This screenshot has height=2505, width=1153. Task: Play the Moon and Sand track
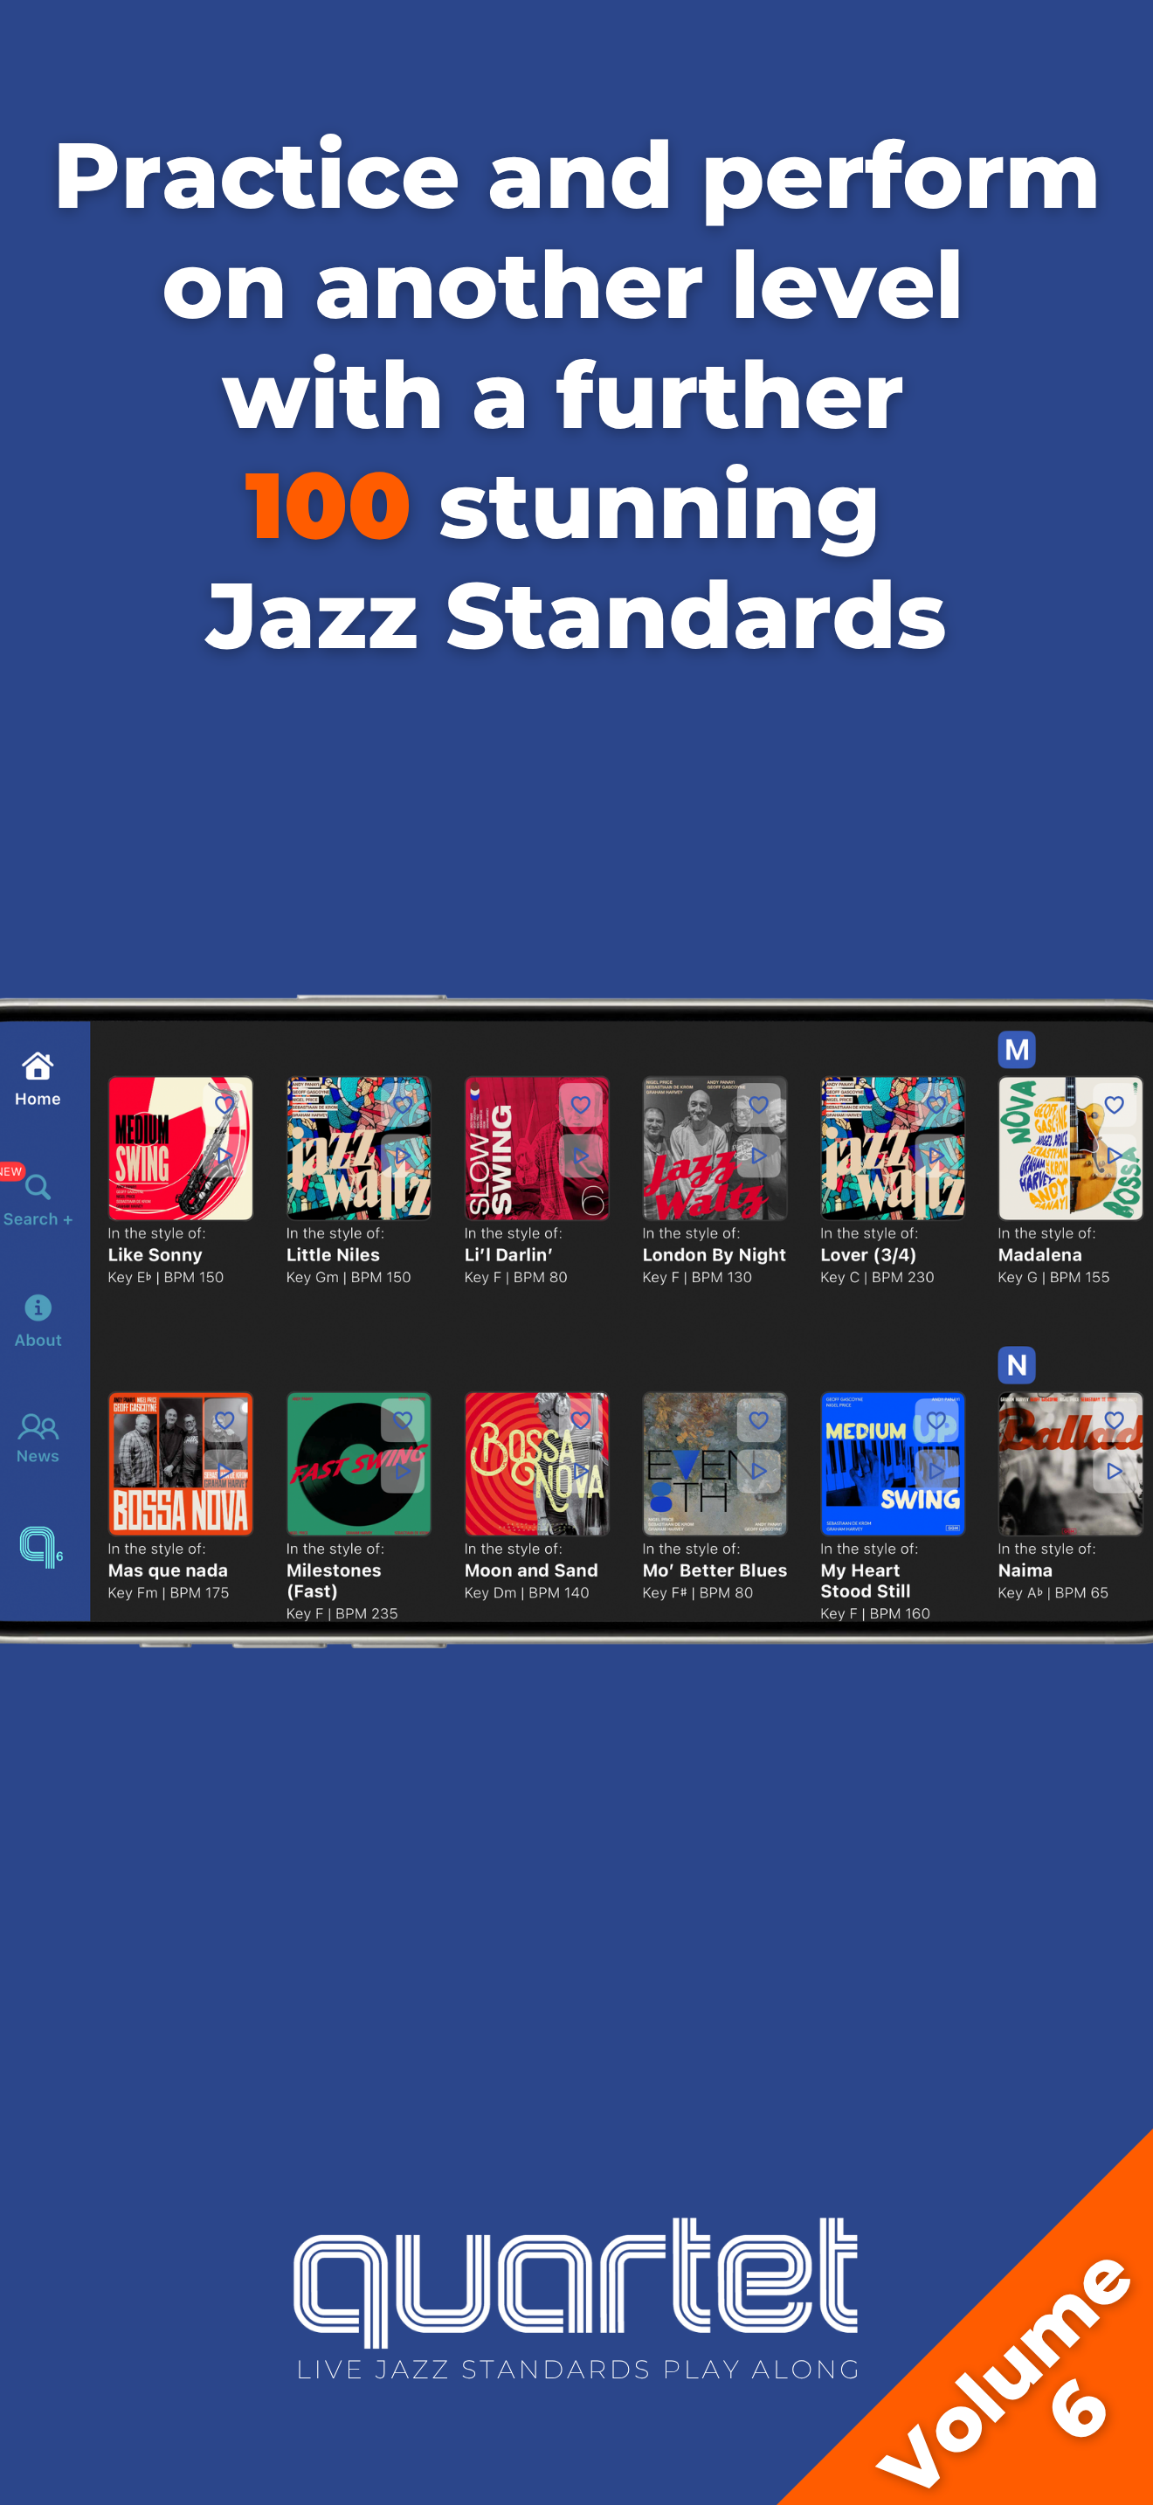click(580, 1472)
